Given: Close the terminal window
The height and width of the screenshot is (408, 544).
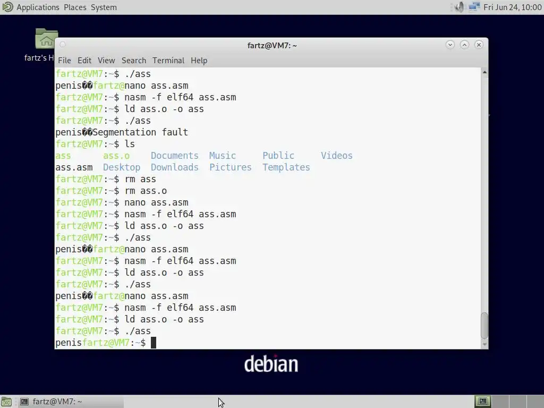Looking at the screenshot, I should point(479,45).
